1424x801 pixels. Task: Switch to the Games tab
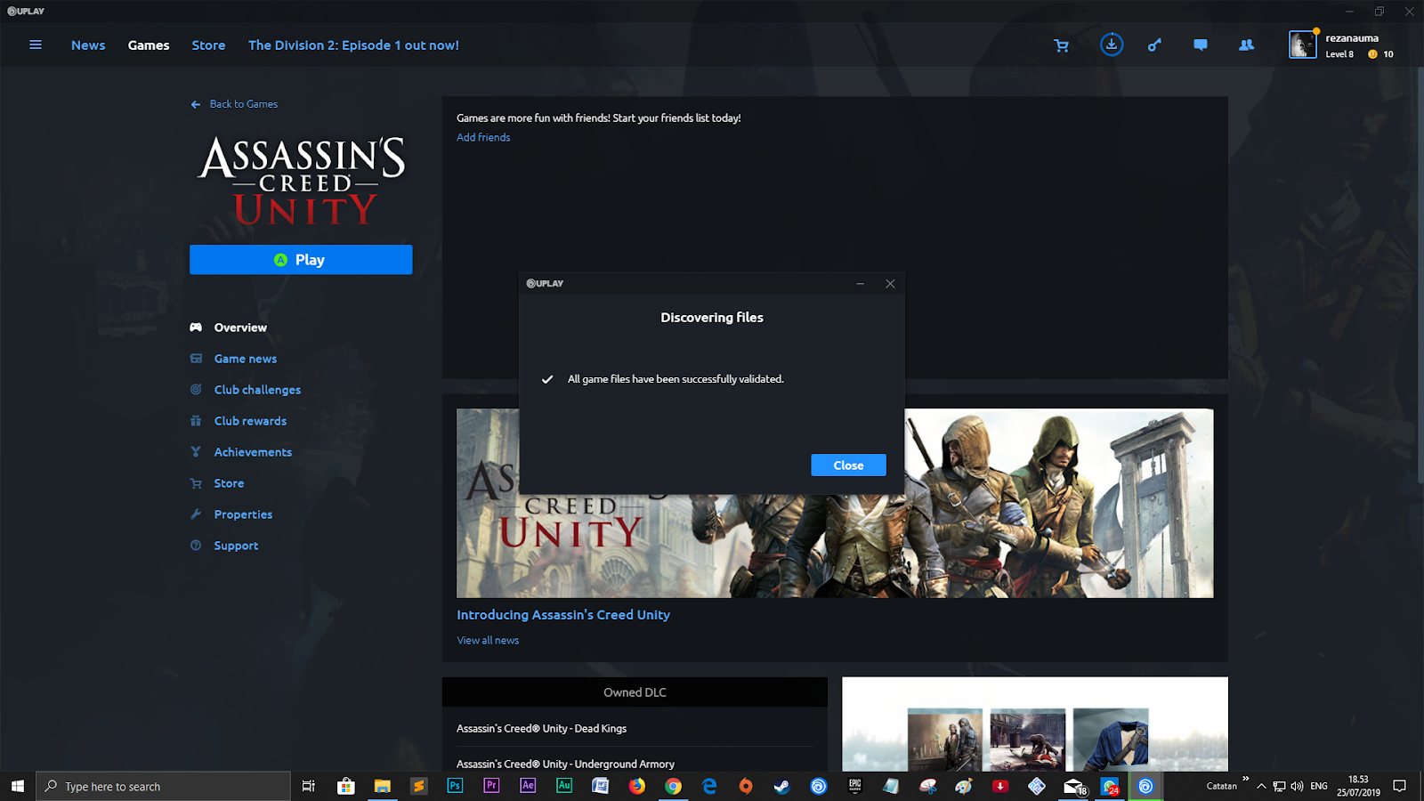(149, 45)
